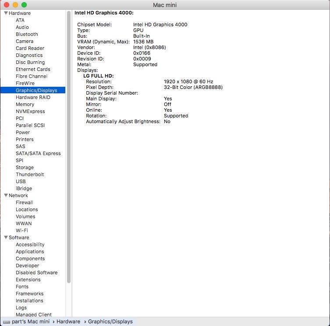This screenshot has width=330, height=326.
Task: Select Locations under Network
Action: coord(27,209)
